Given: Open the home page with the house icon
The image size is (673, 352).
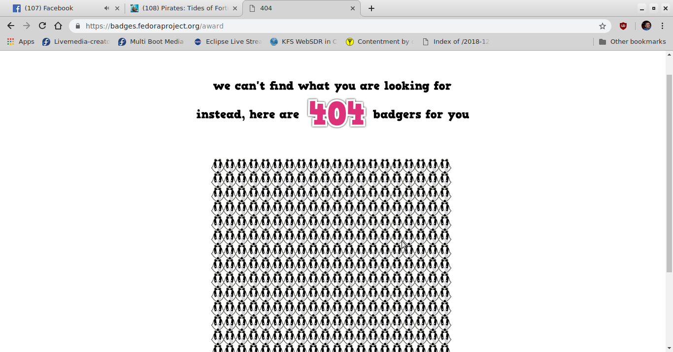Looking at the screenshot, I should (58, 26).
